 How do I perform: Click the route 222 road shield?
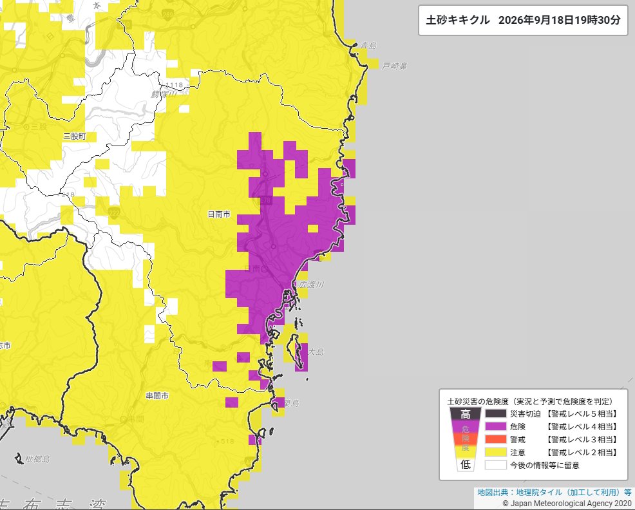[x=114, y=212]
